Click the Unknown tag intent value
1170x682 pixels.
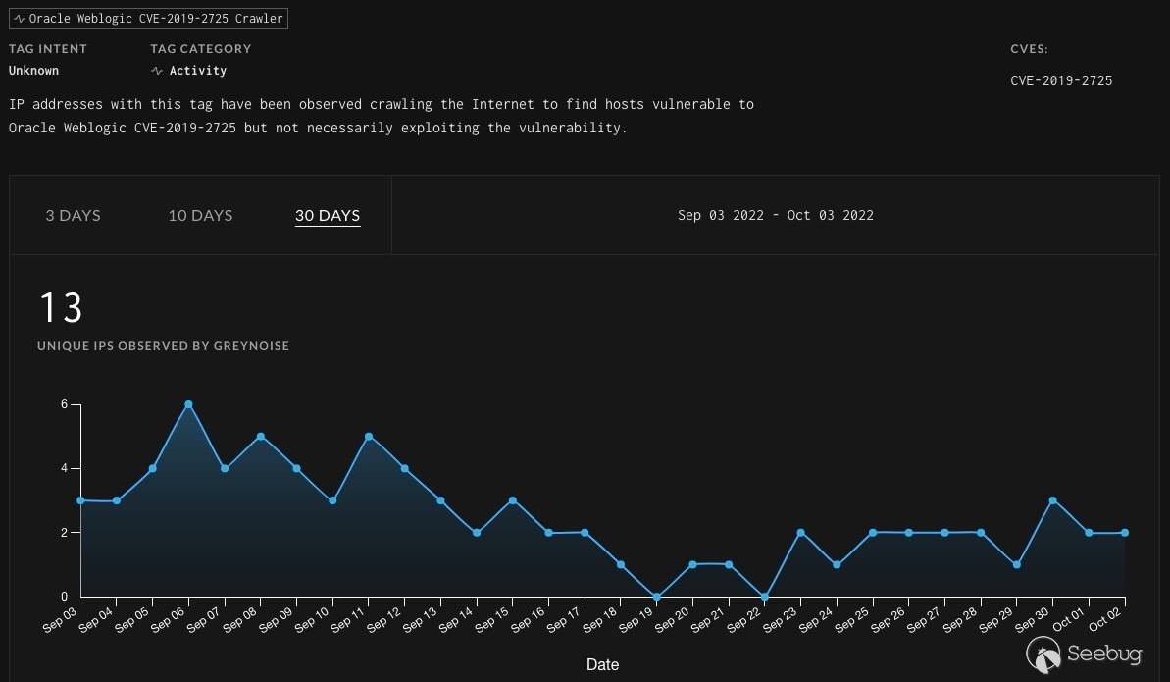click(x=33, y=71)
